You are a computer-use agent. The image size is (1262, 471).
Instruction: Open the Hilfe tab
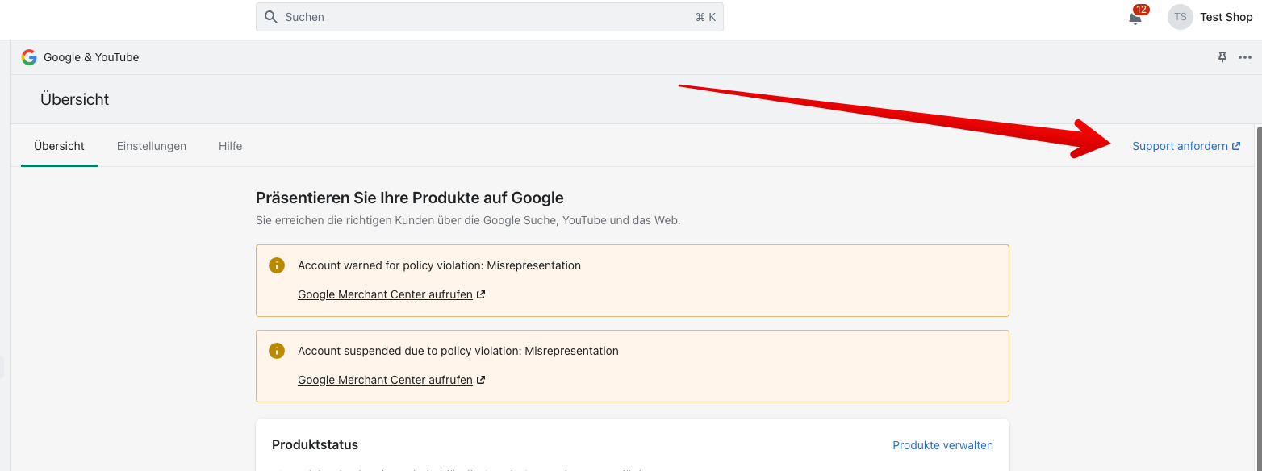point(230,146)
